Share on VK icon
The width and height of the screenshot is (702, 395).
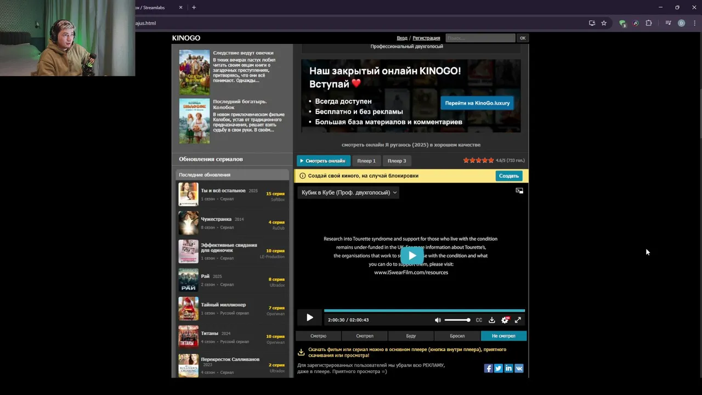tap(519, 368)
